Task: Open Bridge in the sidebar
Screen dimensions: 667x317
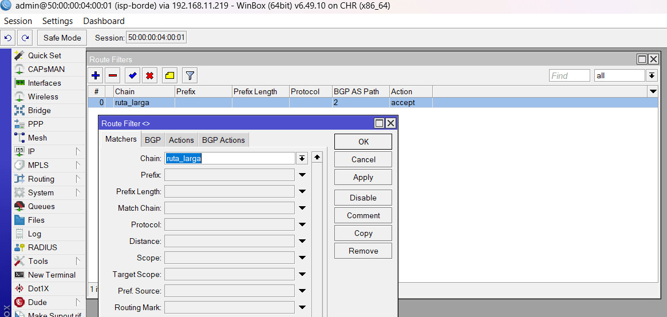Action: (39, 110)
